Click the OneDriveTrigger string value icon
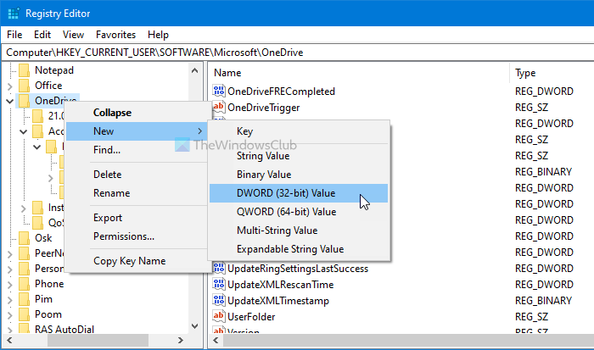 [219, 108]
